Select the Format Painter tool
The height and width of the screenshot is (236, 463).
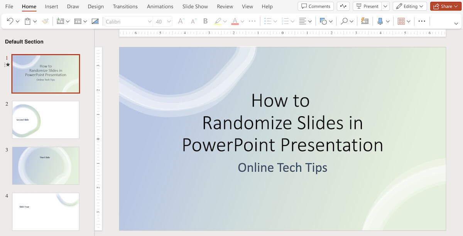pyautogui.click(x=46, y=21)
